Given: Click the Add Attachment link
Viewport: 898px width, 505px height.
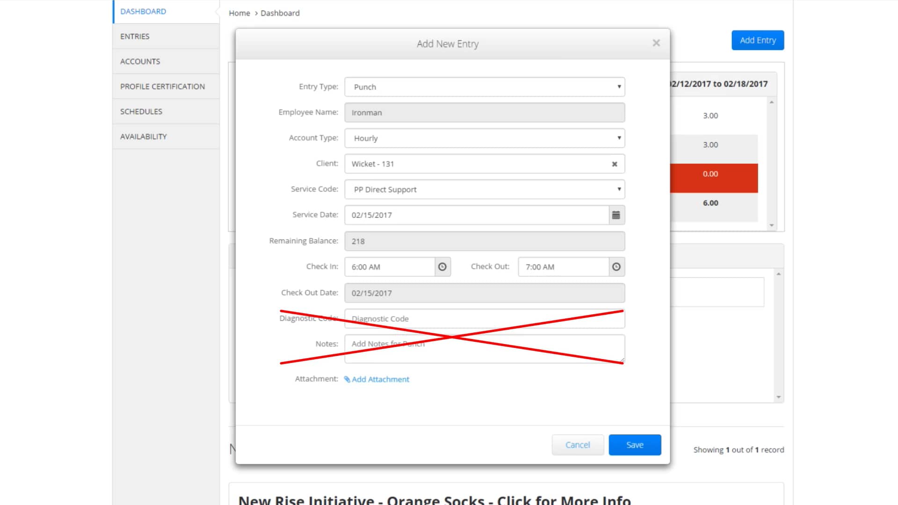Looking at the screenshot, I should (x=381, y=379).
